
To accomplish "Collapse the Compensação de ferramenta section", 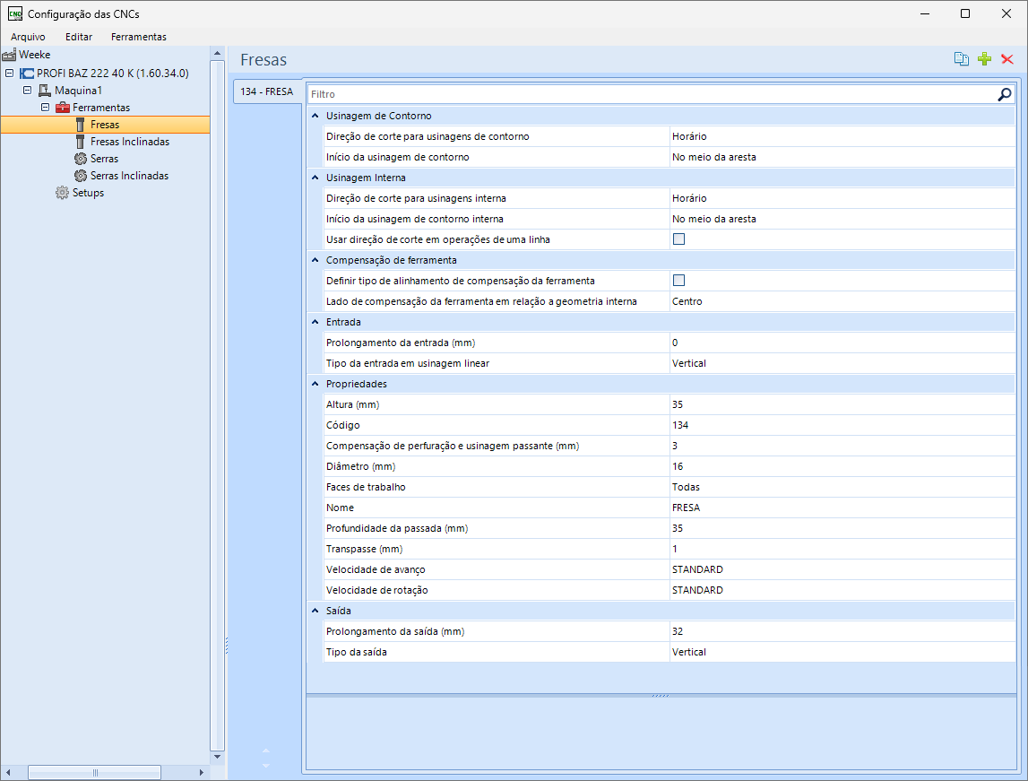I will (315, 260).
